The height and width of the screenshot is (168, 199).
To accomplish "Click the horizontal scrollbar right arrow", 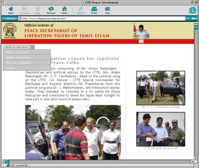I will coord(192,161).
